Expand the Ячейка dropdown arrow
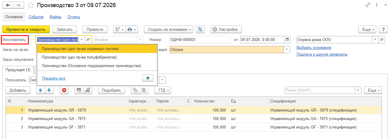Screen dimensions: 389x139 click(x=140, y=40)
